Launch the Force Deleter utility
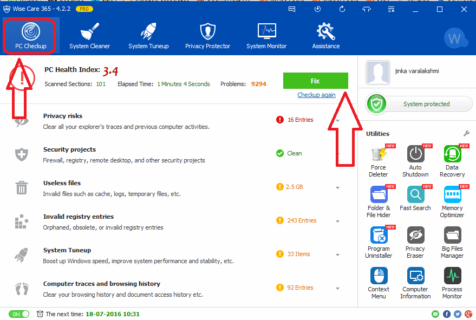Screen dimensions: 476x320 coord(378,161)
